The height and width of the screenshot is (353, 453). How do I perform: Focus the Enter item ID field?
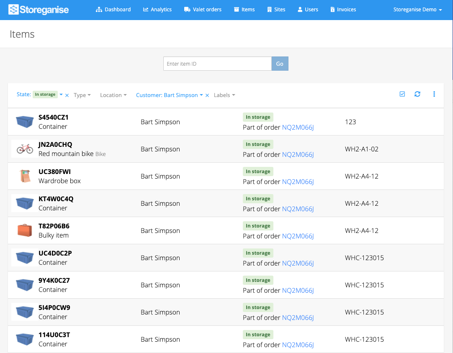tap(217, 64)
